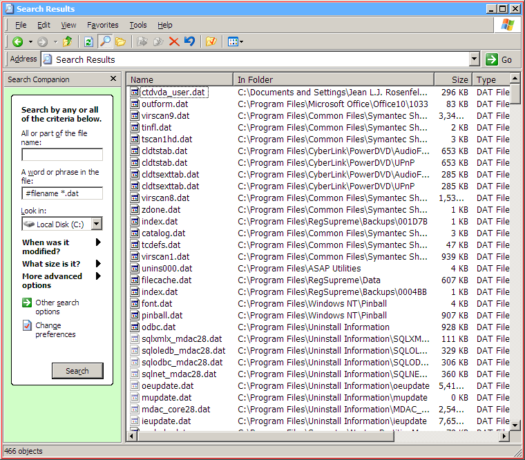The height and width of the screenshot is (460, 525).
Task: Click the Move To toolbar icon
Action: pyautogui.click(x=142, y=42)
